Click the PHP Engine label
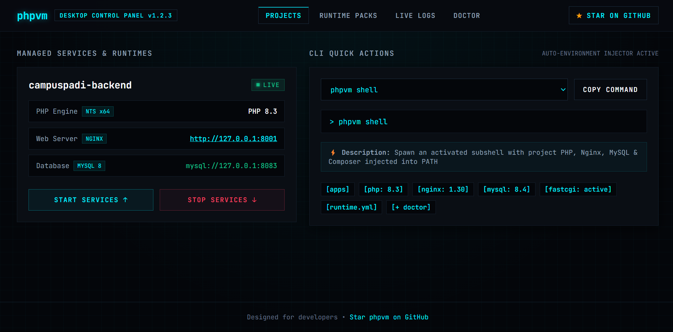673x332 pixels. (x=57, y=112)
